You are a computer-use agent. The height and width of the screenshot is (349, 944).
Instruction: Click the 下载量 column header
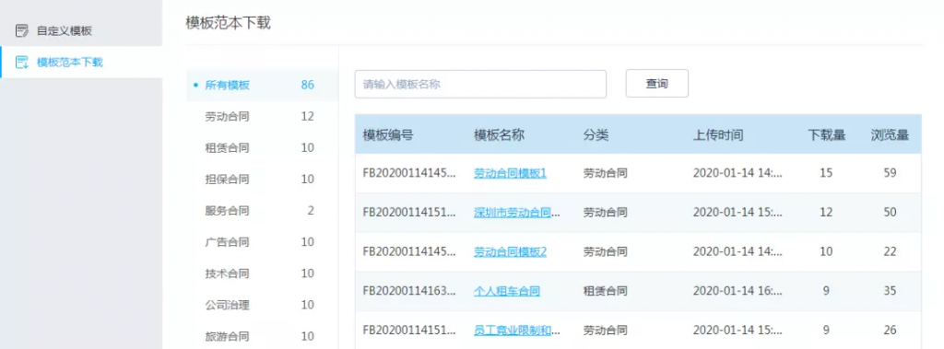(x=827, y=134)
